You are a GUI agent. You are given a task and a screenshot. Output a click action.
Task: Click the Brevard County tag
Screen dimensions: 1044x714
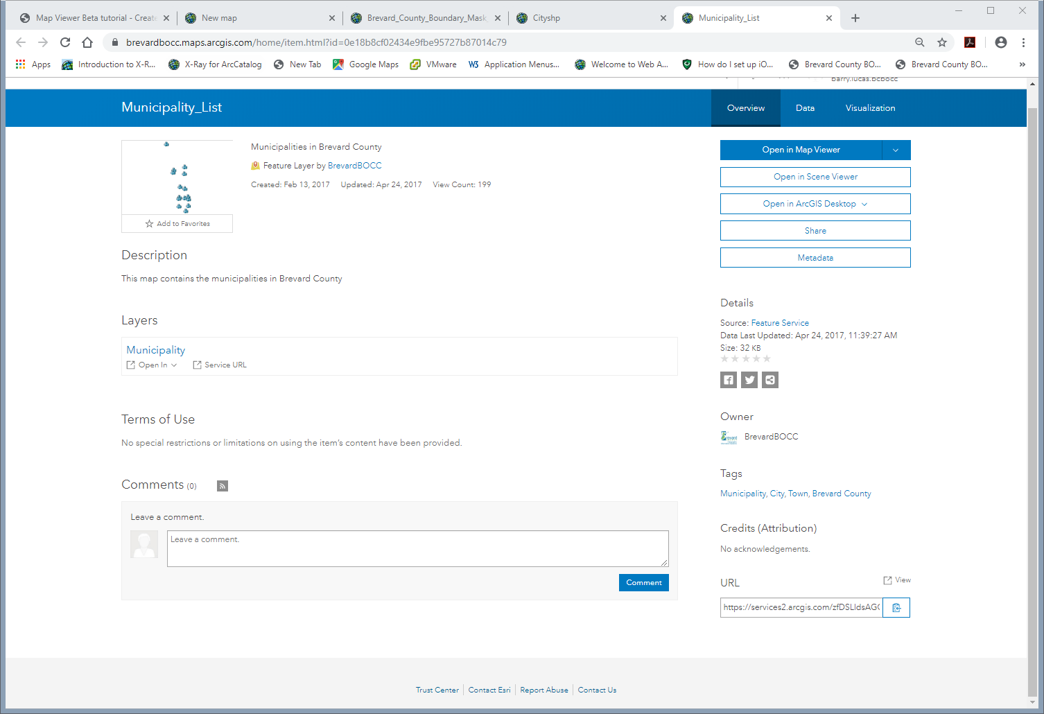pos(842,494)
